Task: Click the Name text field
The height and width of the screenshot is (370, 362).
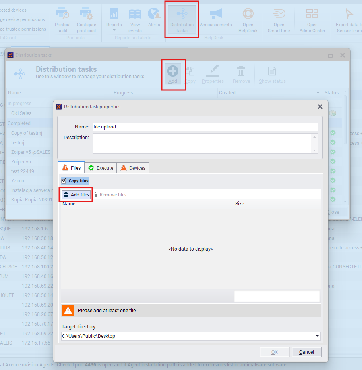Action: [205, 127]
